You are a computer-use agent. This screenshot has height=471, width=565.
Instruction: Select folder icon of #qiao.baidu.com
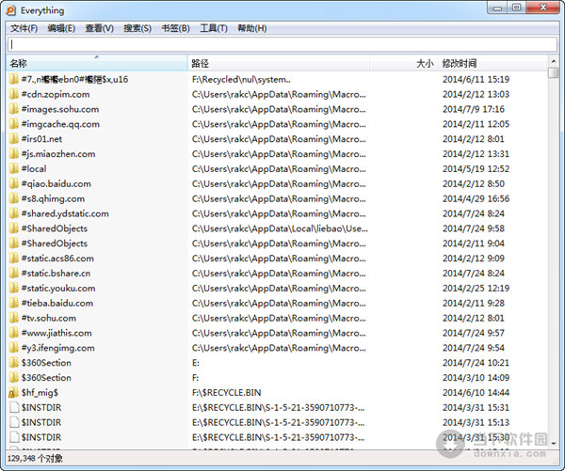pos(14,184)
